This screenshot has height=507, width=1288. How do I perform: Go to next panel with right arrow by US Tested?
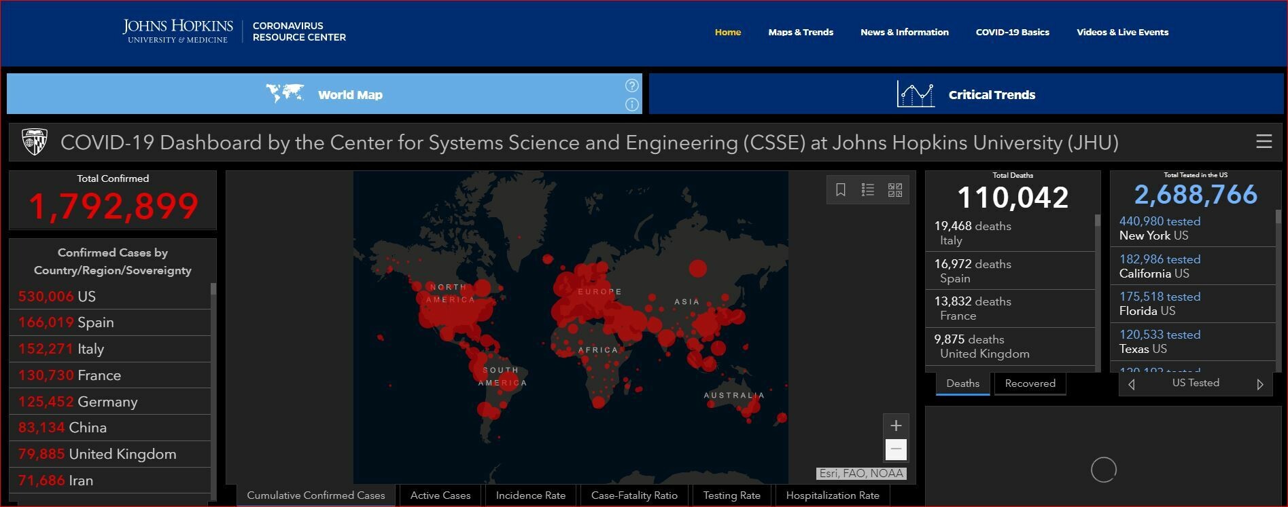pyautogui.click(x=1260, y=384)
